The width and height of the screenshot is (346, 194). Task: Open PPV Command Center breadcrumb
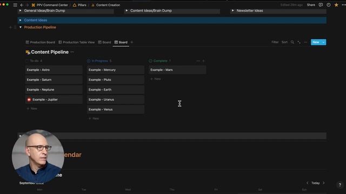pyautogui.click(x=50, y=5)
